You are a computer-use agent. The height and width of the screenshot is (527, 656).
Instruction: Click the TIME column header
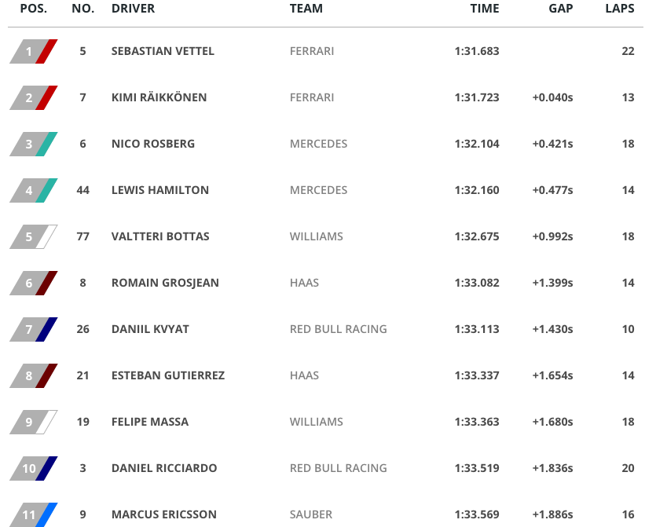pyautogui.click(x=485, y=9)
